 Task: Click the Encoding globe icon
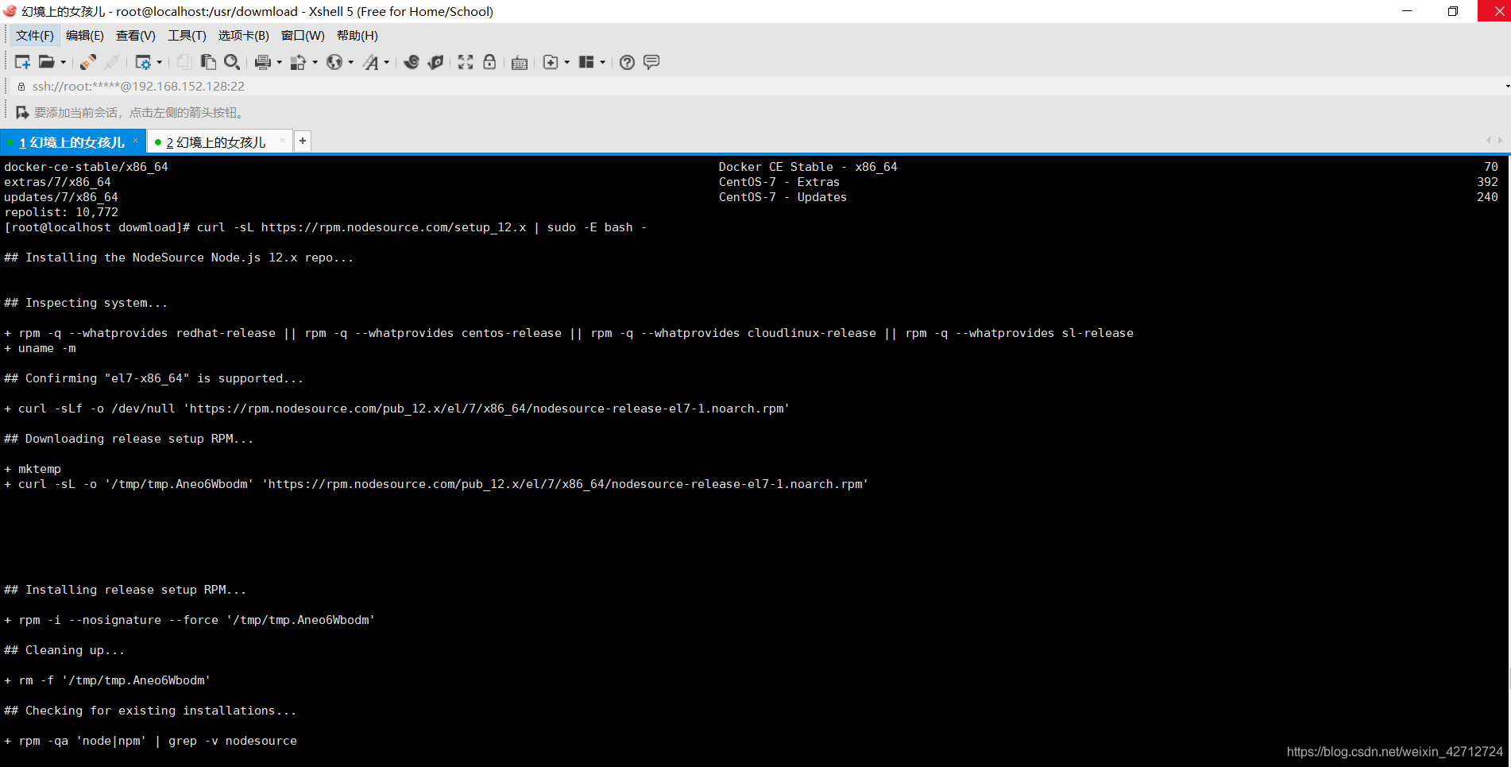tap(334, 62)
